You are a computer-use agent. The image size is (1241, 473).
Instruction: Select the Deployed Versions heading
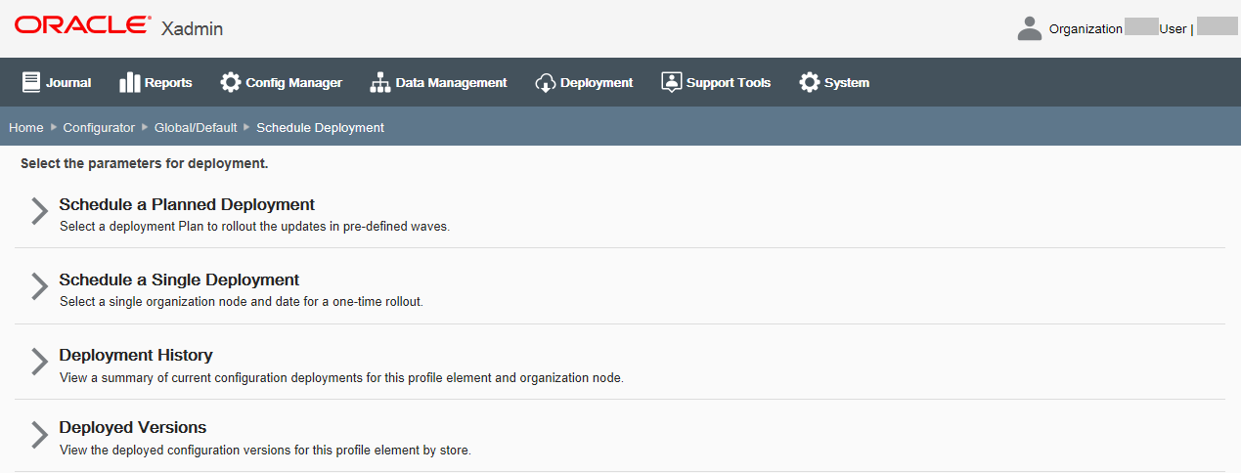133,428
